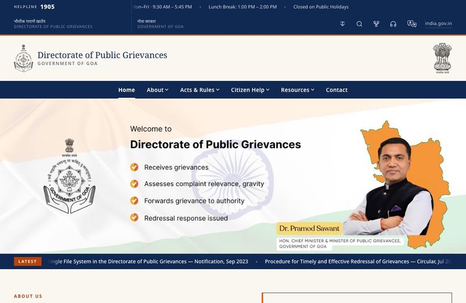
Task: Click the 'Receives grievances' text
Action: coord(176,167)
